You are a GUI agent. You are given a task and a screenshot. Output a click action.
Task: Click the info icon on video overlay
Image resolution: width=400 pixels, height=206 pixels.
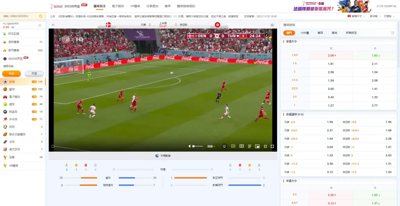(267, 35)
